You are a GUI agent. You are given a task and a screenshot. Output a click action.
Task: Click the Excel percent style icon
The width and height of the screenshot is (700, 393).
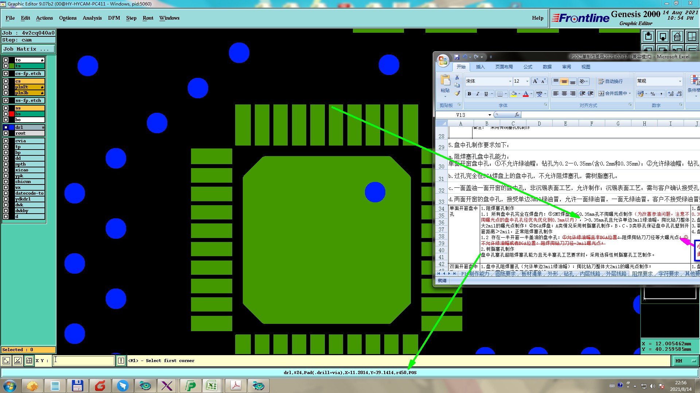click(x=653, y=94)
